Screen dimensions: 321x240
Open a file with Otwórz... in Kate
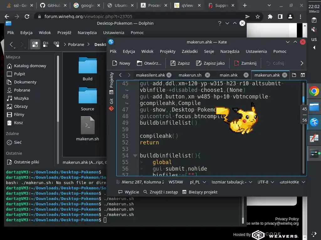click(x=149, y=63)
